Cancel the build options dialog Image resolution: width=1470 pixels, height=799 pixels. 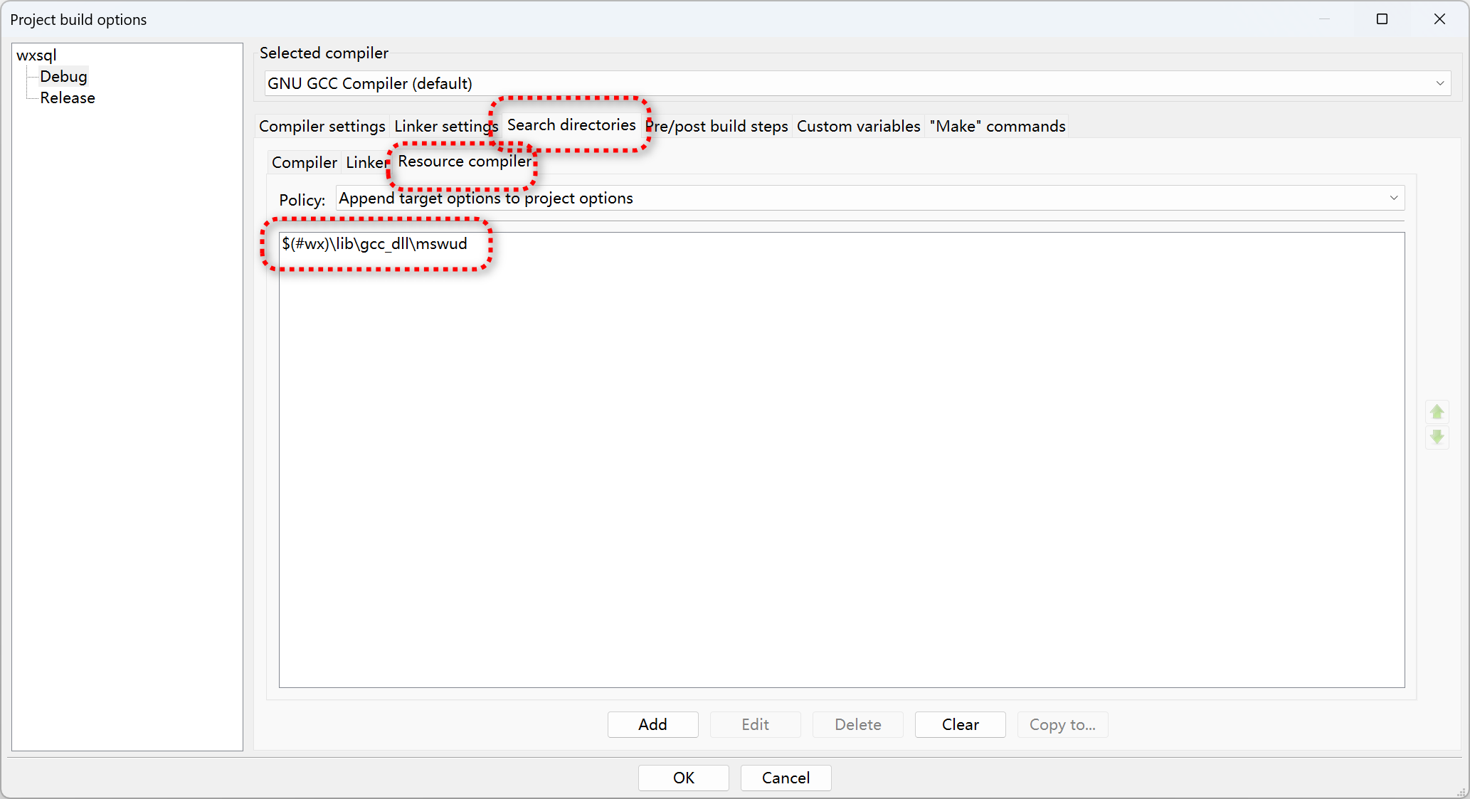point(786,778)
